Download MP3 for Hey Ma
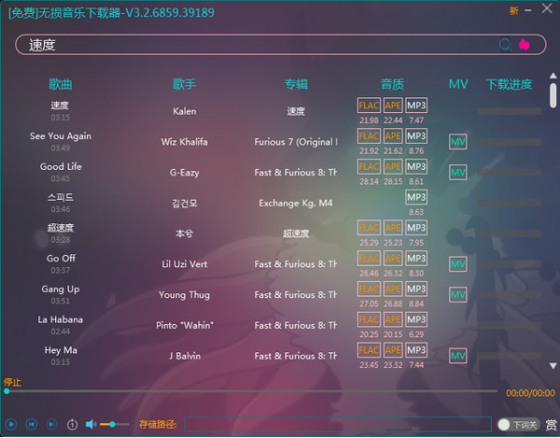This screenshot has width=560, height=438. pyautogui.click(x=416, y=350)
